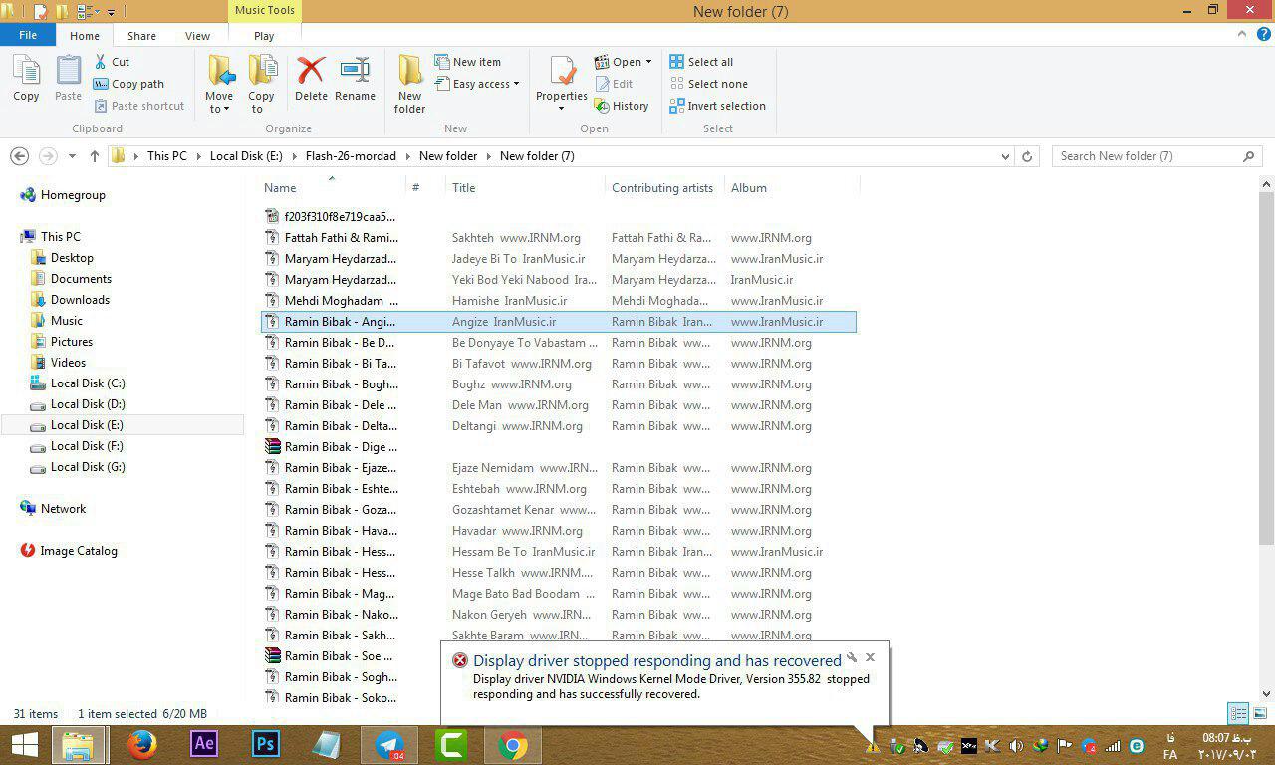The height and width of the screenshot is (765, 1275).
Task: Click Select all in ribbon
Action: pos(701,62)
